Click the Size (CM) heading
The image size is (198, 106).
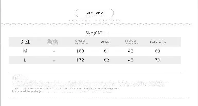[94, 33]
